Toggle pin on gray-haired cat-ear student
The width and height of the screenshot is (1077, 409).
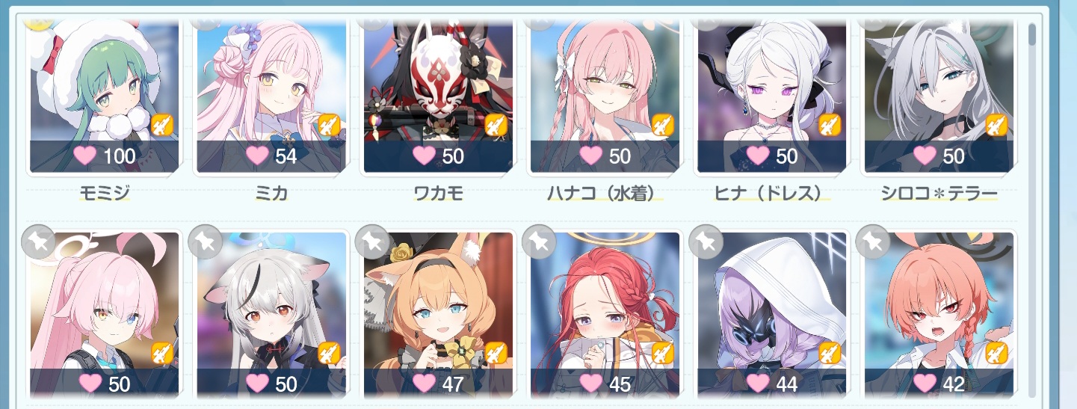click(x=203, y=239)
